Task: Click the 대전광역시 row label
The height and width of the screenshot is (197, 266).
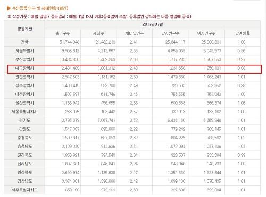Action: 24,94
